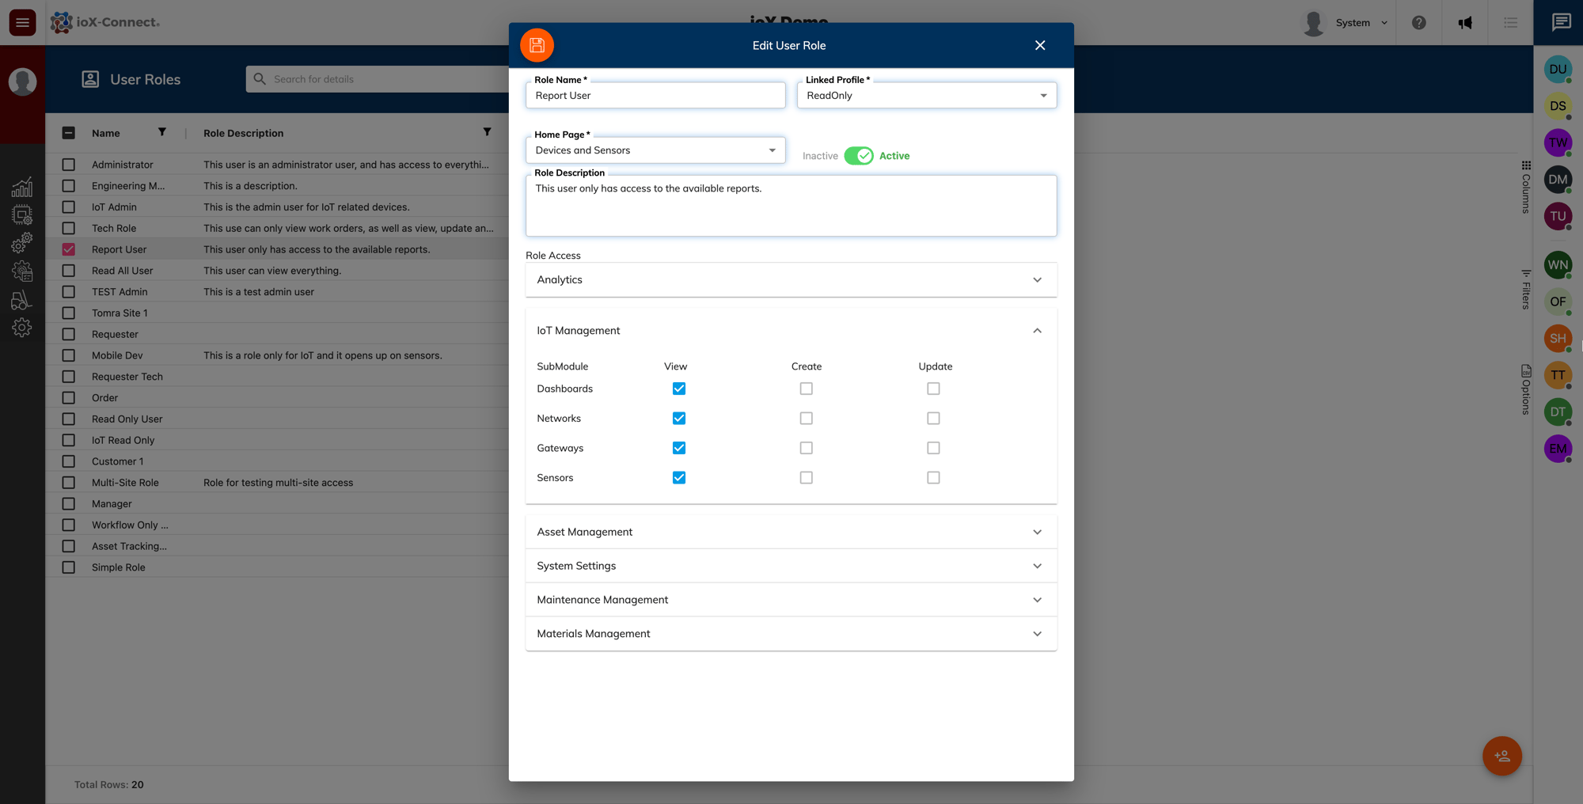Select the IoT devices chip icon in sidebar

pyautogui.click(x=22, y=214)
